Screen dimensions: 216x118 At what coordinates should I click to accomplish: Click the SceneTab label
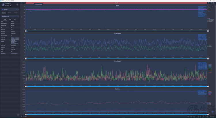23,3
